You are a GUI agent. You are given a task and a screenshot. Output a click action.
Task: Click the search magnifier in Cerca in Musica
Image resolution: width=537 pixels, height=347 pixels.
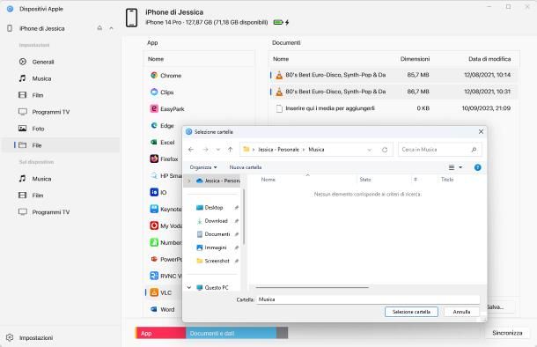(x=474, y=150)
